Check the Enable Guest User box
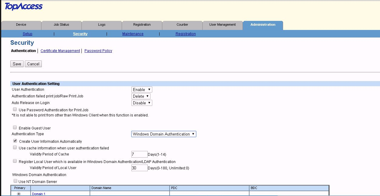 click(15, 128)
